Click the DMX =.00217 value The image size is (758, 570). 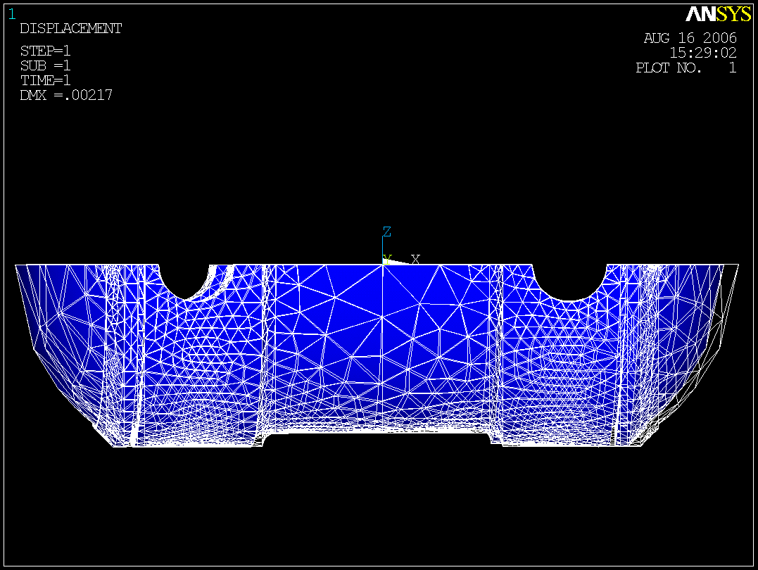click(x=66, y=95)
